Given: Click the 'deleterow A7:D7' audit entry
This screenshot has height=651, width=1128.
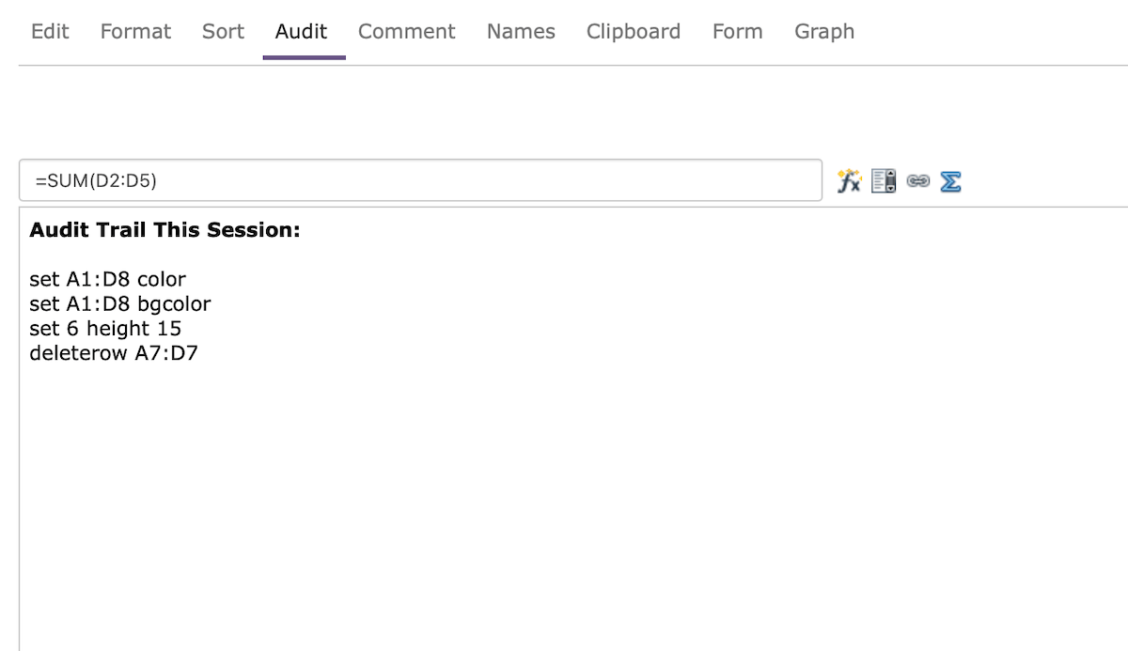Looking at the screenshot, I should [113, 353].
